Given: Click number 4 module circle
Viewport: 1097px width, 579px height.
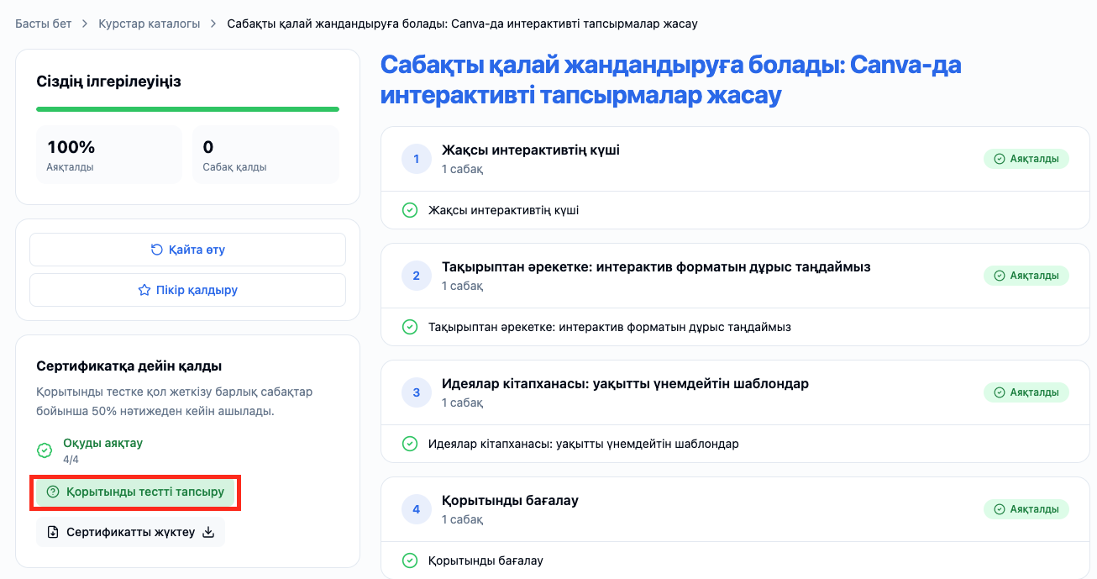Looking at the screenshot, I should click(x=417, y=509).
